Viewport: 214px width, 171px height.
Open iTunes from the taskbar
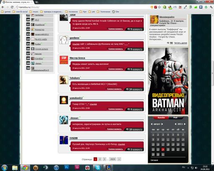[56, 168]
